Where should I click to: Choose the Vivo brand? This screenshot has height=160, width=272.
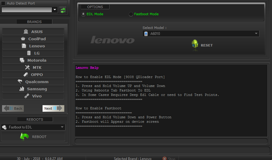point(33,96)
